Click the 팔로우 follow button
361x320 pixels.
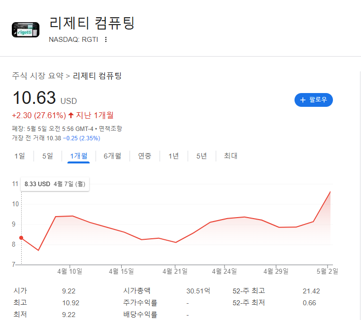pos(313,99)
